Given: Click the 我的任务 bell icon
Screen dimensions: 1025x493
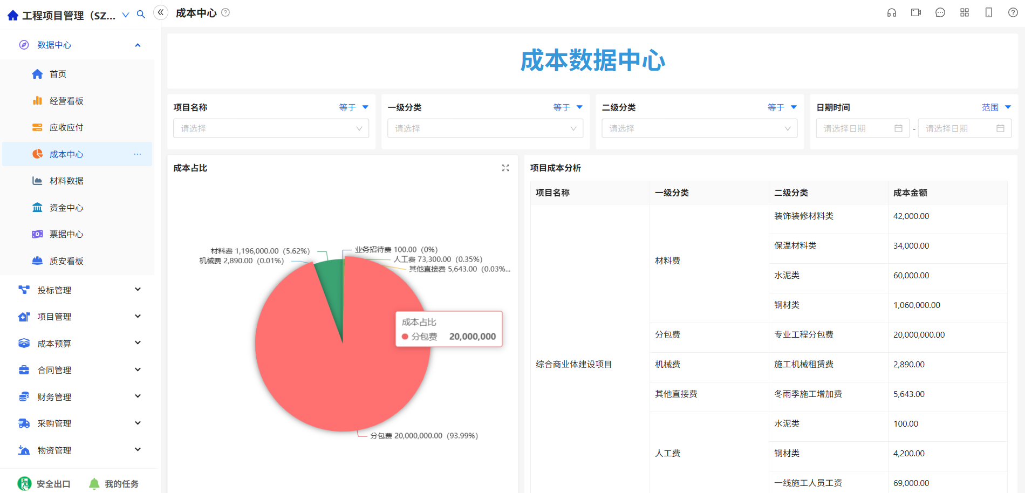Looking at the screenshot, I should [x=94, y=484].
